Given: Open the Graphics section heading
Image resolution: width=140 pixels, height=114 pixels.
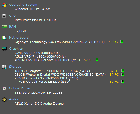Looking at the screenshot, I should click(16, 49).
